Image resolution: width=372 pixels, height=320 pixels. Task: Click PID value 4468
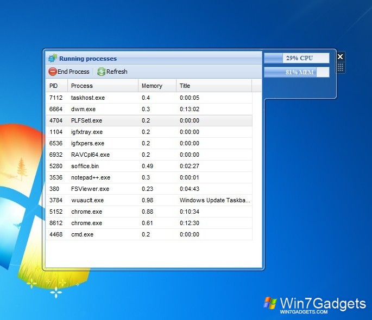click(x=56, y=234)
